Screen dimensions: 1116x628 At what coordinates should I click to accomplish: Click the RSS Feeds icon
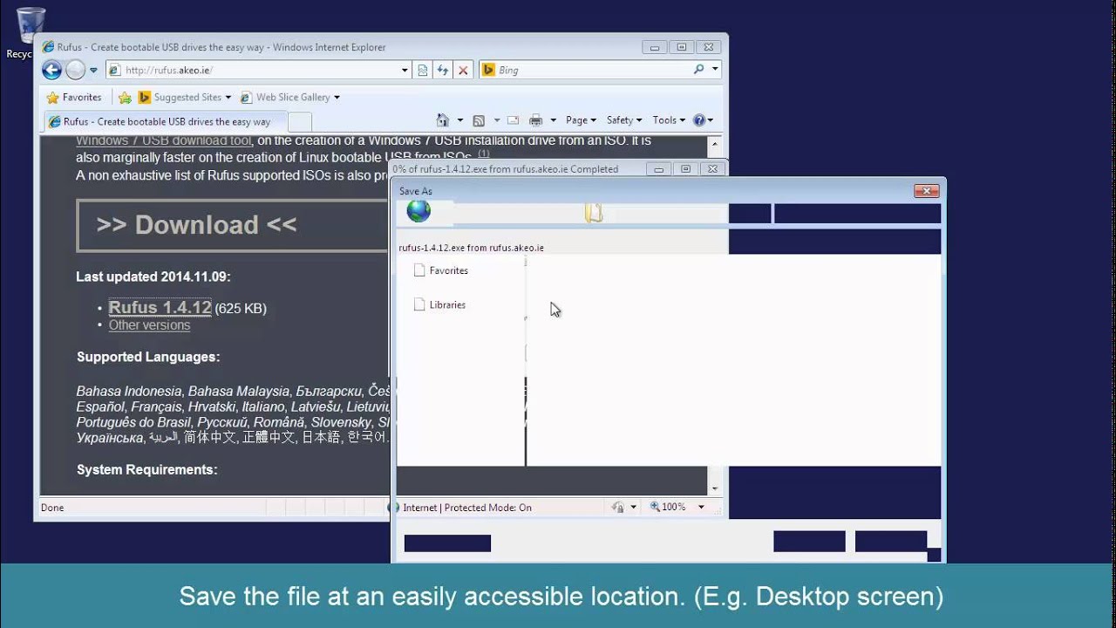tap(479, 120)
